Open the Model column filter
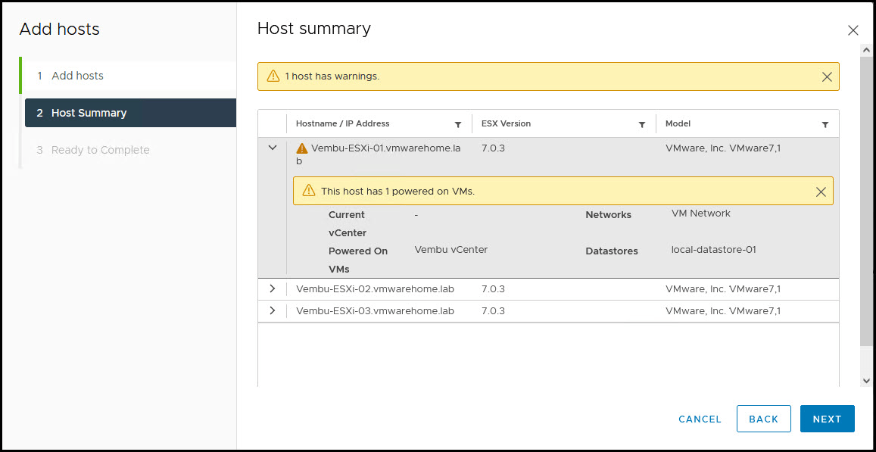The height and width of the screenshot is (452, 876). click(x=825, y=125)
